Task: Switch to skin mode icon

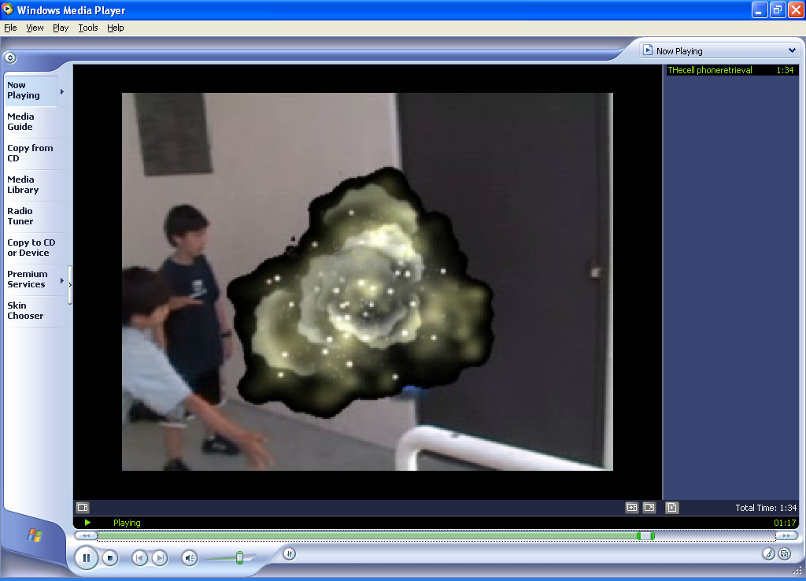Action: [785, 554]
